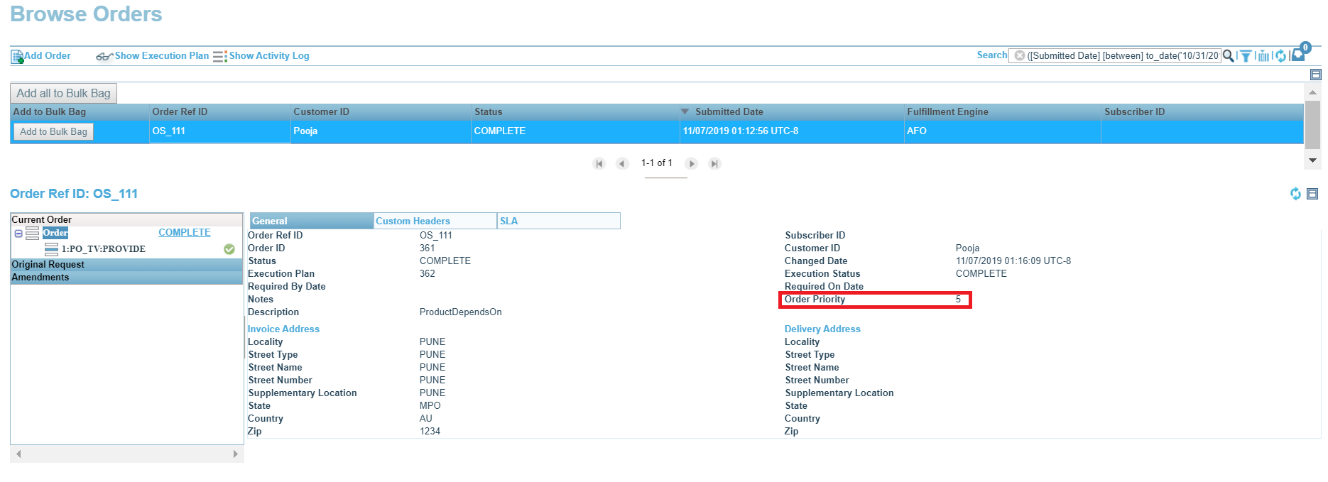Click the Order node stack icon
1328x482 pixels.
click(x=33, y=233)
